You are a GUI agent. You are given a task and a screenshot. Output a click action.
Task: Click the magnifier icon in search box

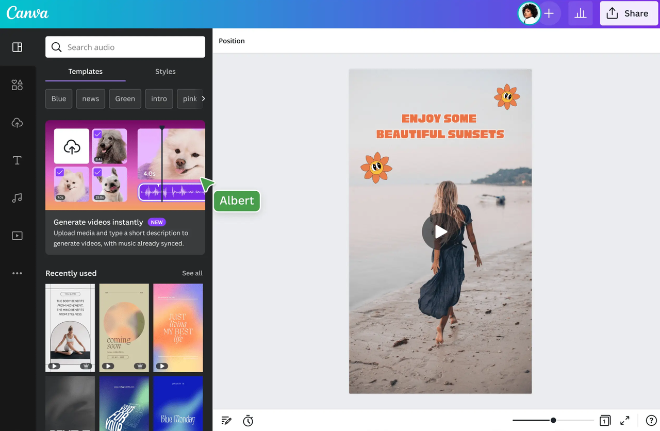pyautogui.click(x=57, y=47)
